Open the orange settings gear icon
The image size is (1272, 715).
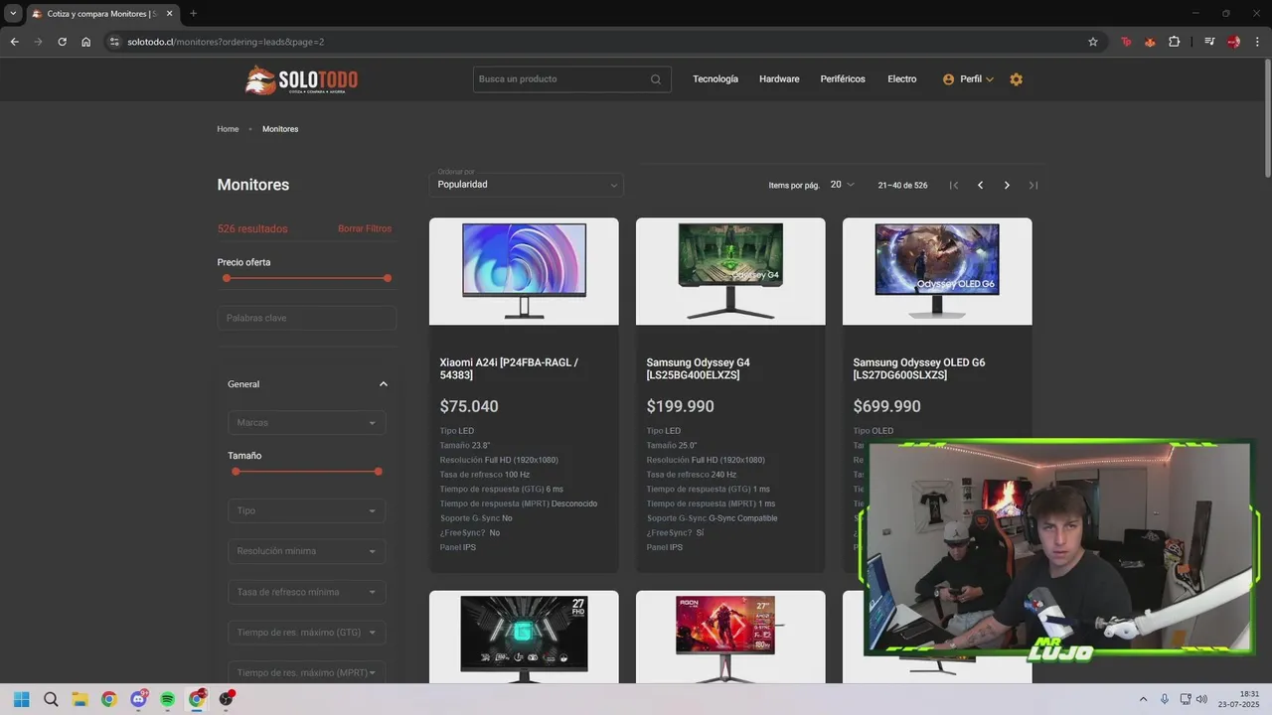click(1016, 79)
